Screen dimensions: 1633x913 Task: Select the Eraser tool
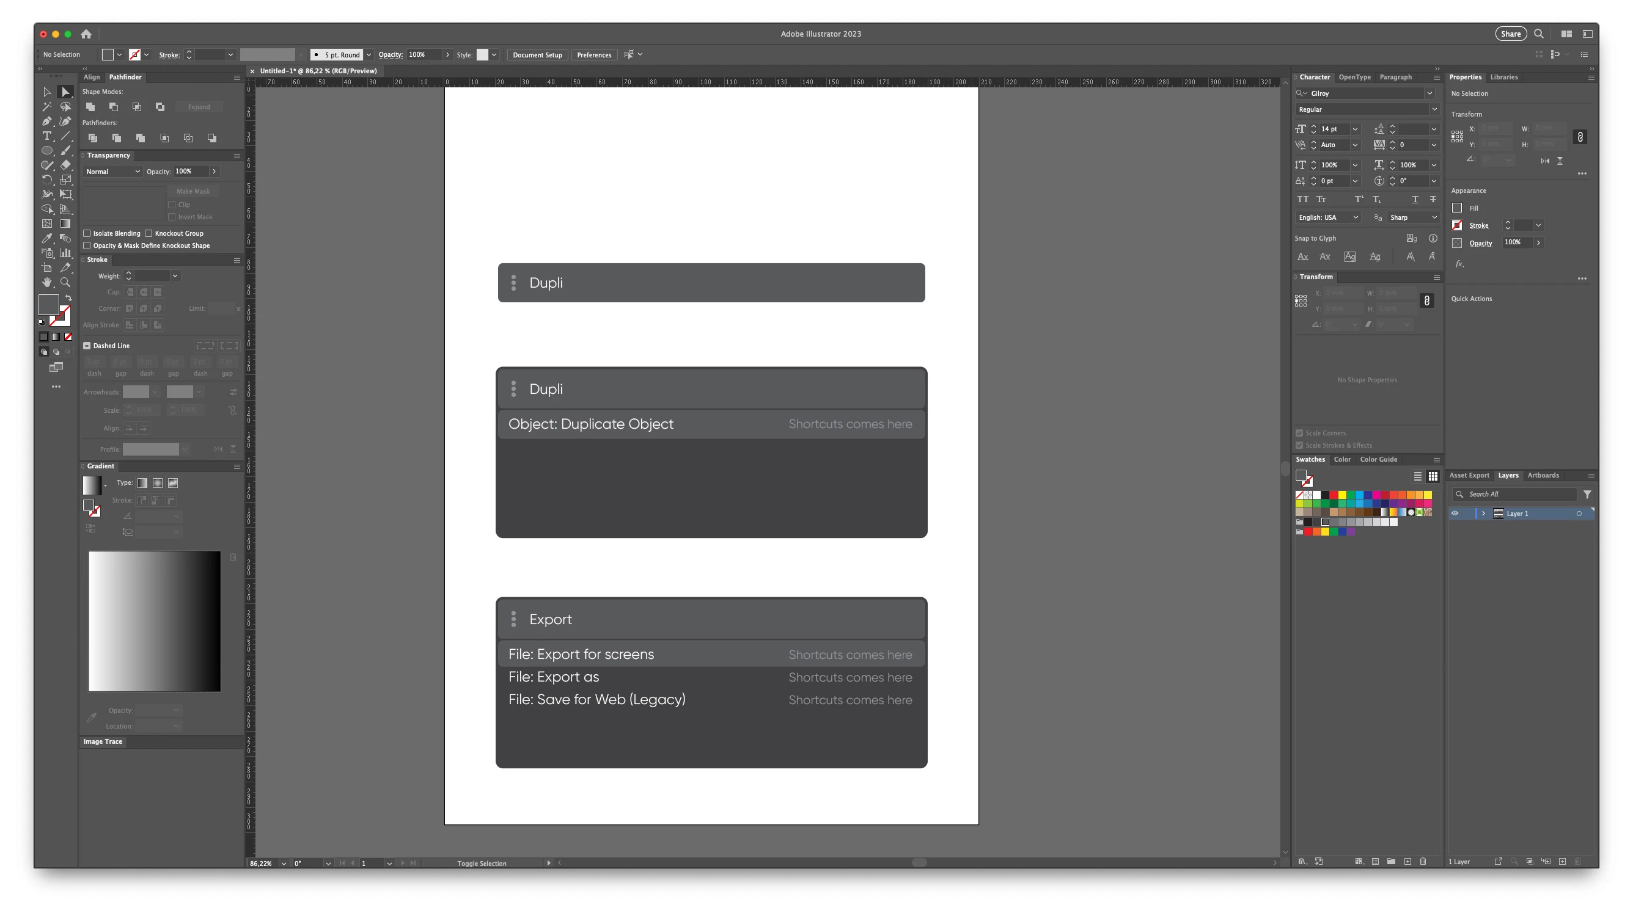[65, 165]
